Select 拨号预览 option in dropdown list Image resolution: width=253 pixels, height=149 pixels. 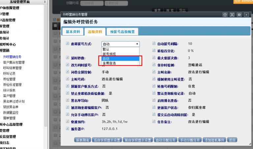pyautogui.click(x=109, y=54)
